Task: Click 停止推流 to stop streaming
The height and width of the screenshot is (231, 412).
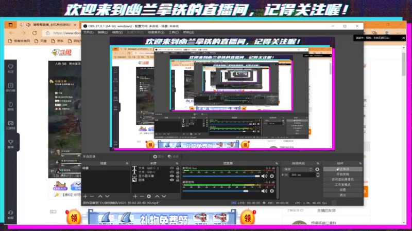Action: click(x=342, y=169)
